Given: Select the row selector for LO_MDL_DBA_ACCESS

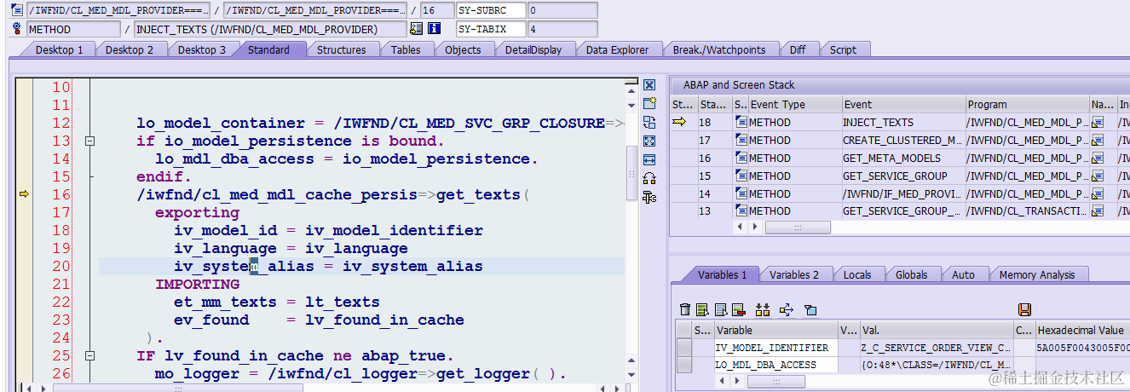Looking at the screenshot, I should point(684,365).
